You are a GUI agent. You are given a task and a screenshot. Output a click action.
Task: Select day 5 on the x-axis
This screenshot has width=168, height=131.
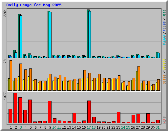[31, 127]
